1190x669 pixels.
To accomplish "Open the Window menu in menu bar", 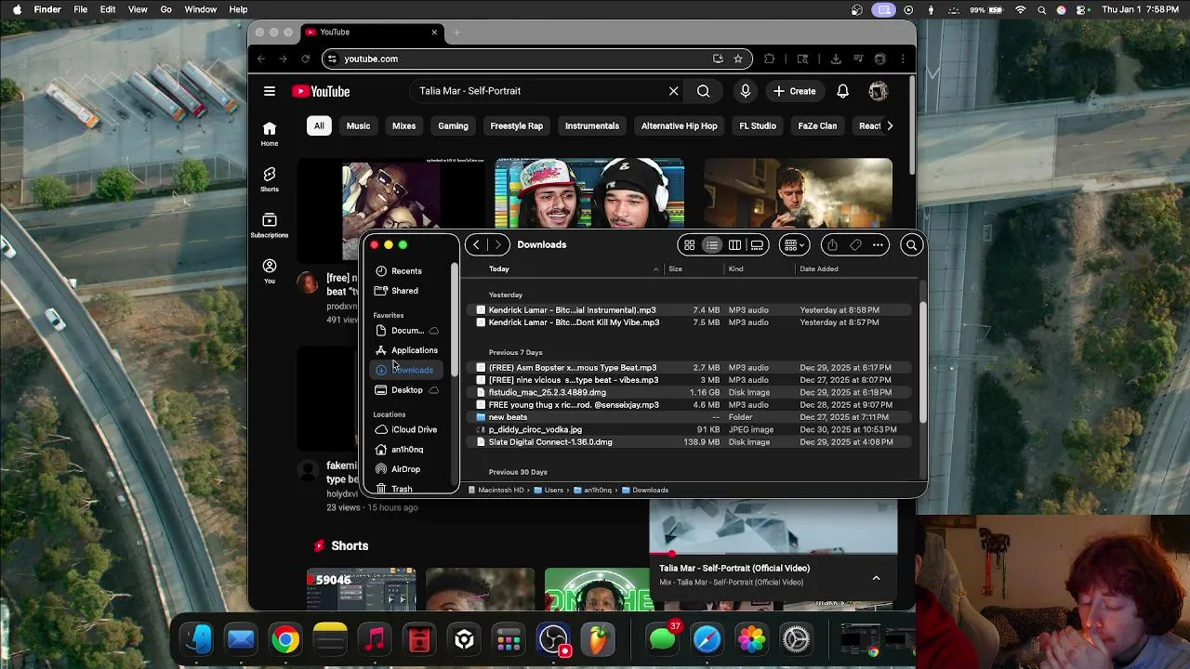I will [201, 9].
